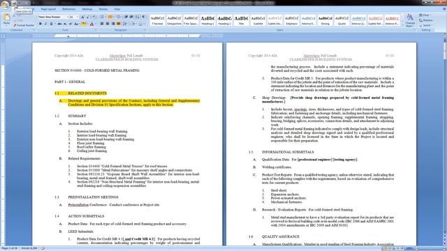Open the line spacing options

click(126, 24)
